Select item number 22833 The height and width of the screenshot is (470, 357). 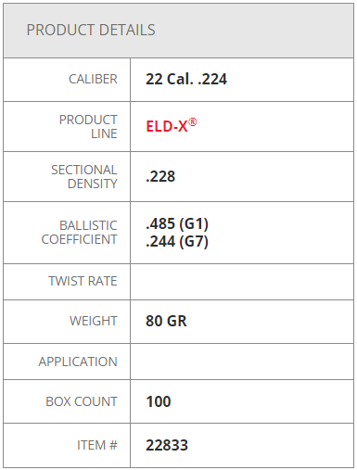[x=167, y=445]
